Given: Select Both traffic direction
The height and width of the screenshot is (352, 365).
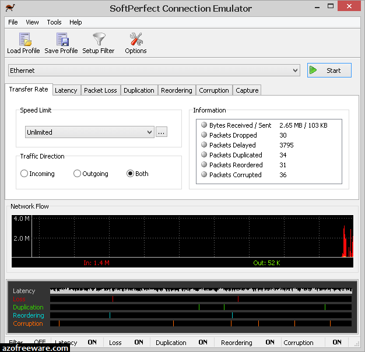Looking at the screenshot, I should coord(138,174).
